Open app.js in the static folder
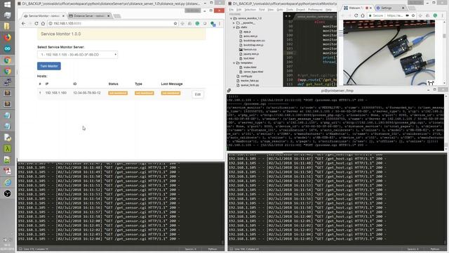Viewport: 449px width, 253px height. pos(247,32)
